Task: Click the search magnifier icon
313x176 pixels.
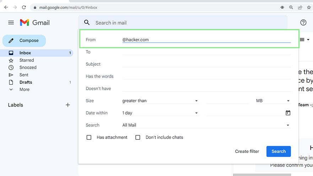Action: pyautogui.click(x=87, y=23)
